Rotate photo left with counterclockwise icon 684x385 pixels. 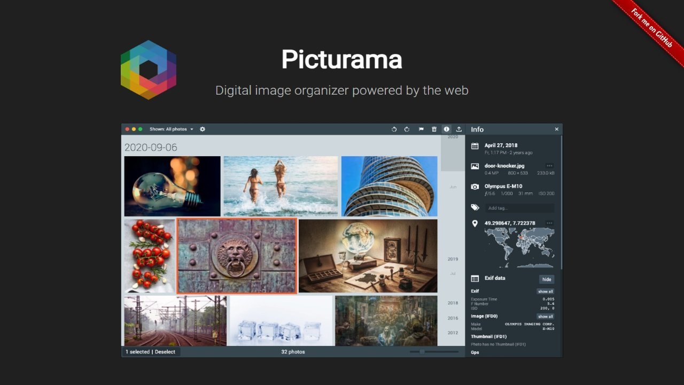394,129
